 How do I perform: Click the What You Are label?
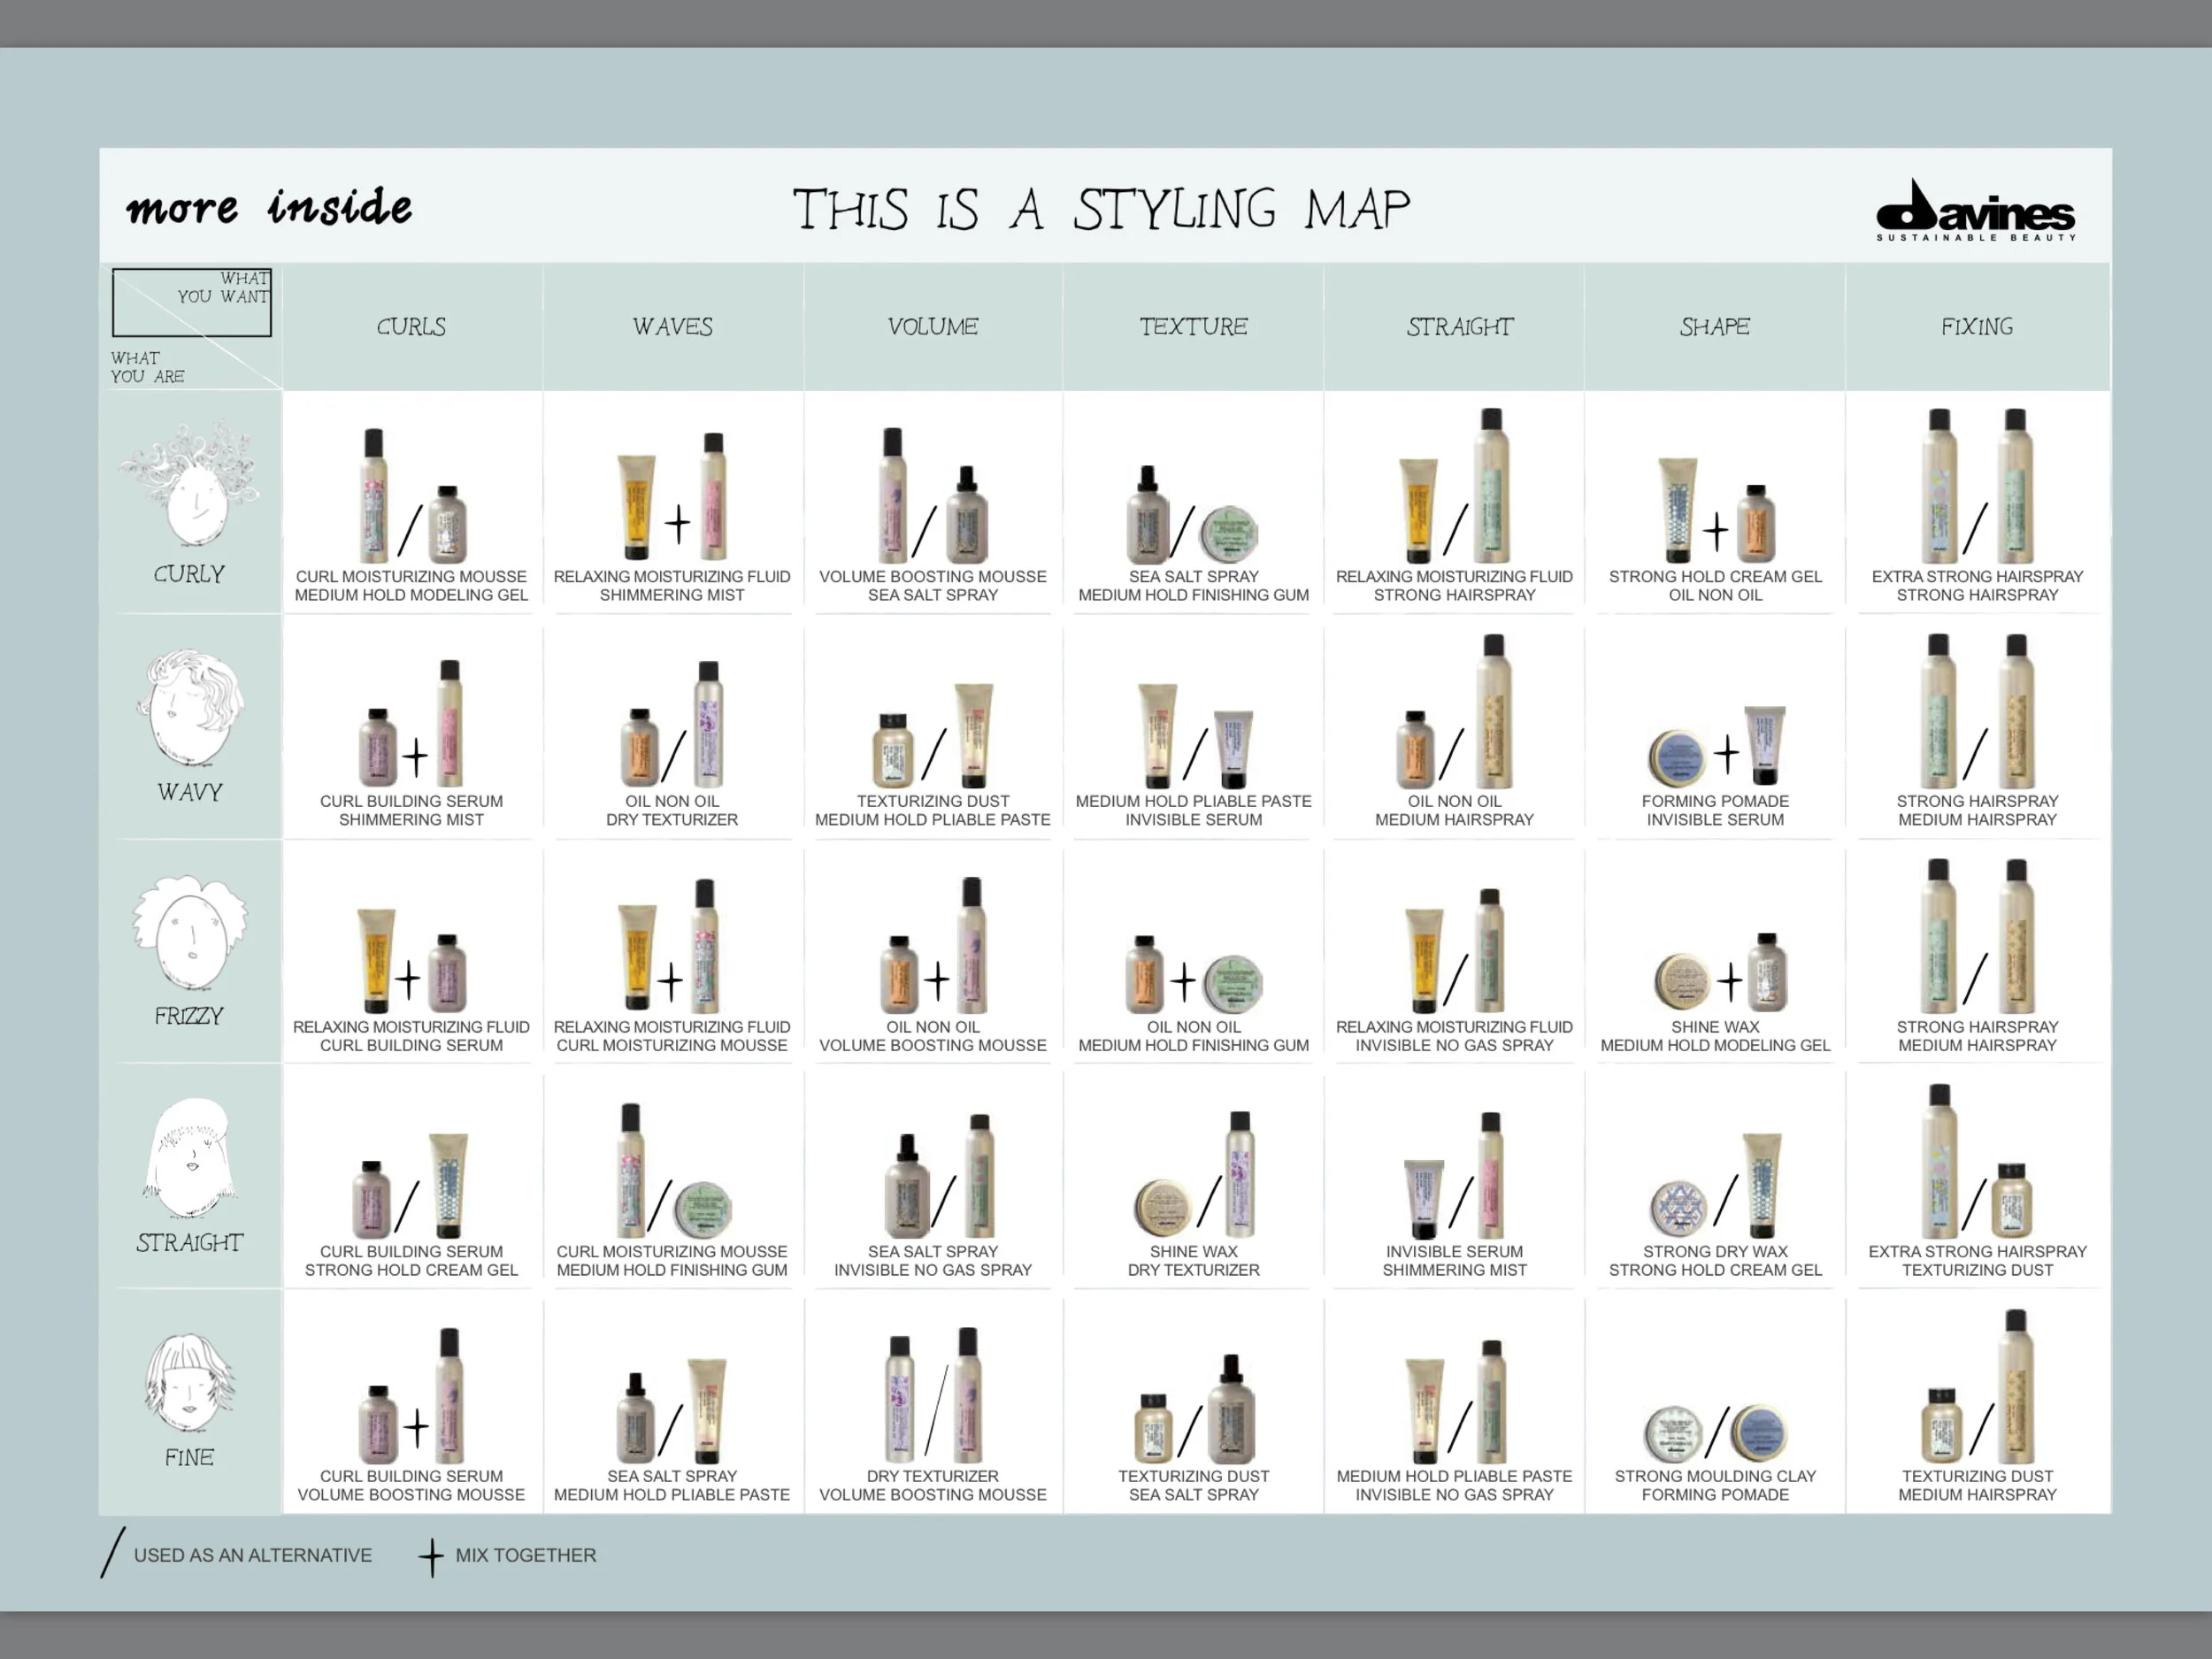pyautogui.click(x=147, y=367)
